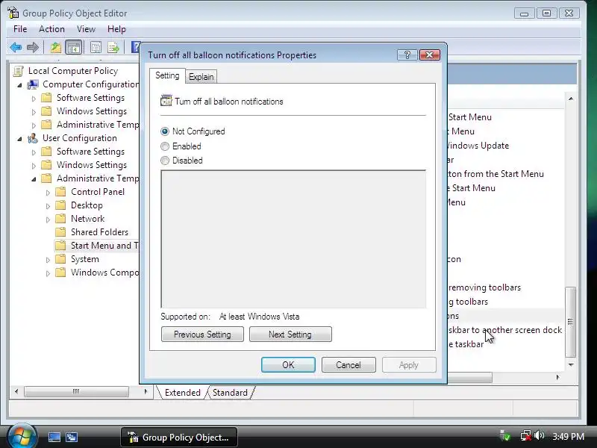Switch to the Setting tab
The height and width of the screenshot is (448, 597).
click(167, 76)
